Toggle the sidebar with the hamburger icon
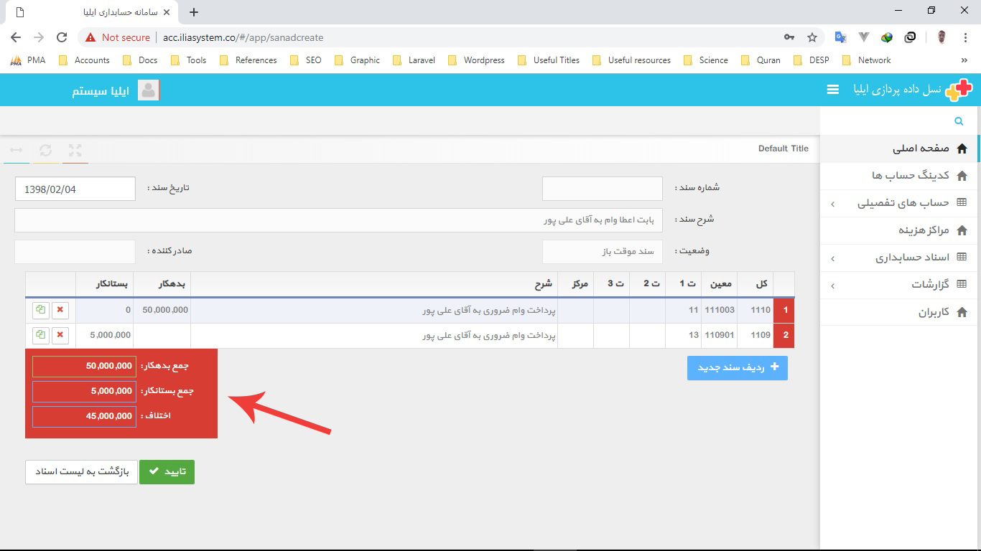981x551 pixels. [x=832, y=90]
